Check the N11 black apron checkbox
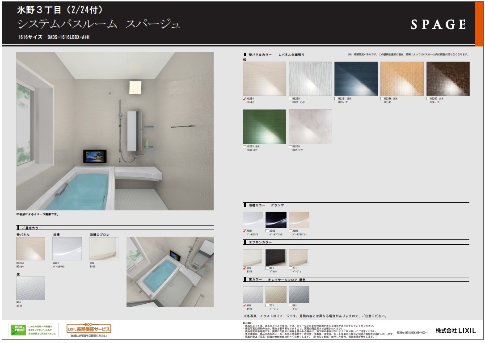Image resolution: width=485 pixels, height=343 pixels. [267, 268]
